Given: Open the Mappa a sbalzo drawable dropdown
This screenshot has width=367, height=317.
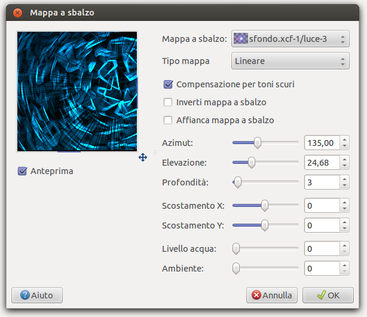Looking at the screenshot, I should 290,39.
